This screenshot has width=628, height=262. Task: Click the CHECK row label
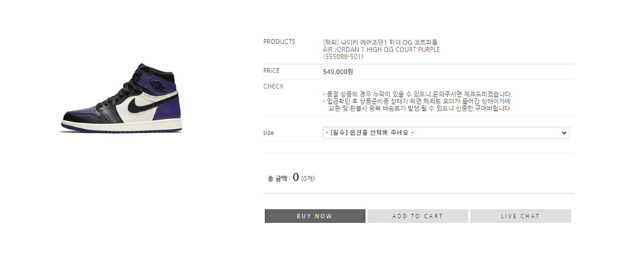point(273,86)
